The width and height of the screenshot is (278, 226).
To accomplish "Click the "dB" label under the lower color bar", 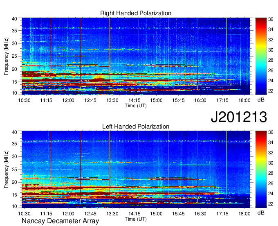I will (261, 212).
